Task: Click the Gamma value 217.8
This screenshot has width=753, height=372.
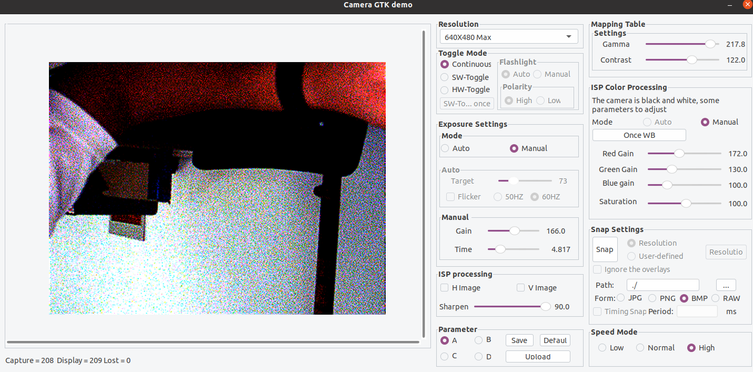Action: click(736, 44)
